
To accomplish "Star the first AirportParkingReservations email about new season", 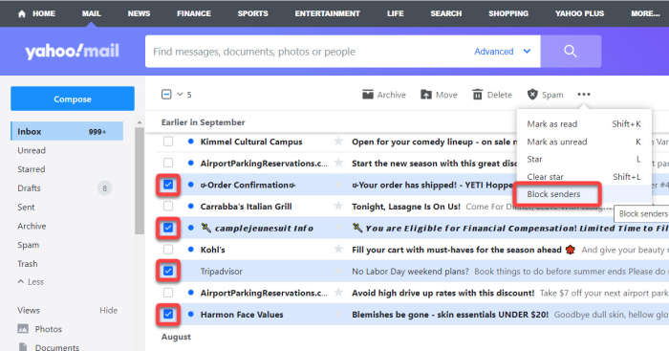I will pos(338,163).
